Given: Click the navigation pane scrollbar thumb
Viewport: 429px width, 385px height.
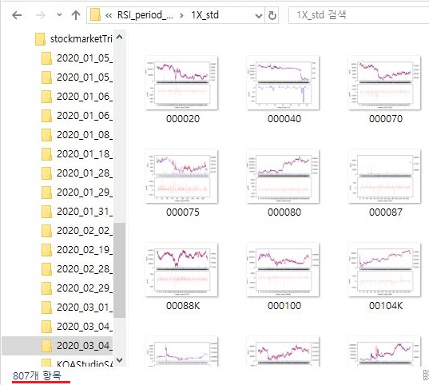Looking at the screenshot, I should point(120,270).
